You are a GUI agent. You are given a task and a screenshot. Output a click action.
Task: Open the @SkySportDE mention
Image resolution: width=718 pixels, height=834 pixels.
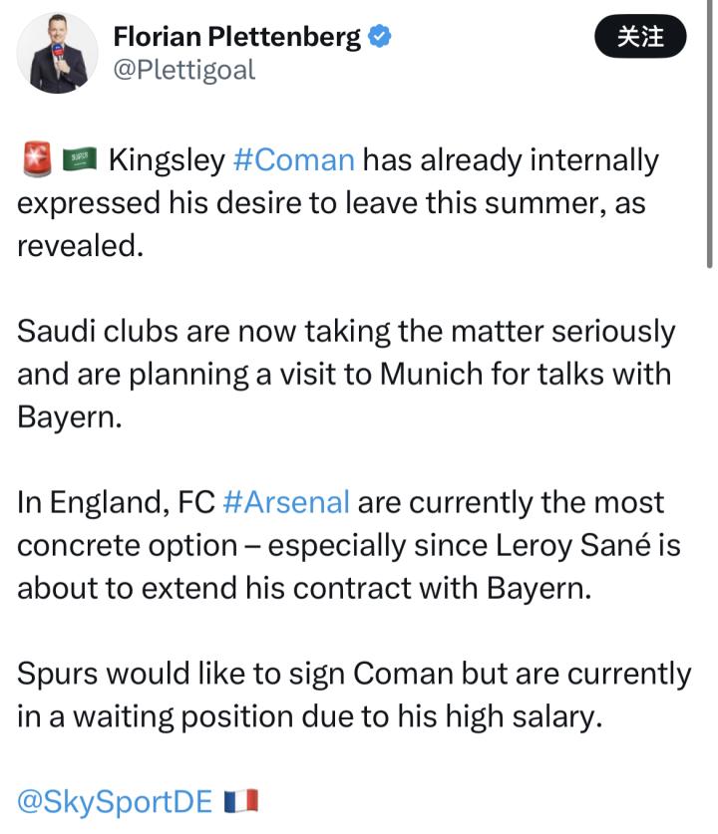click(x=115, y=800)
